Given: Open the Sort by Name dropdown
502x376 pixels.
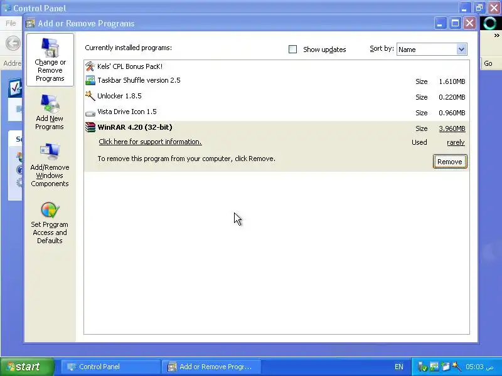Looking at the screenshot, I should point(432,50).
